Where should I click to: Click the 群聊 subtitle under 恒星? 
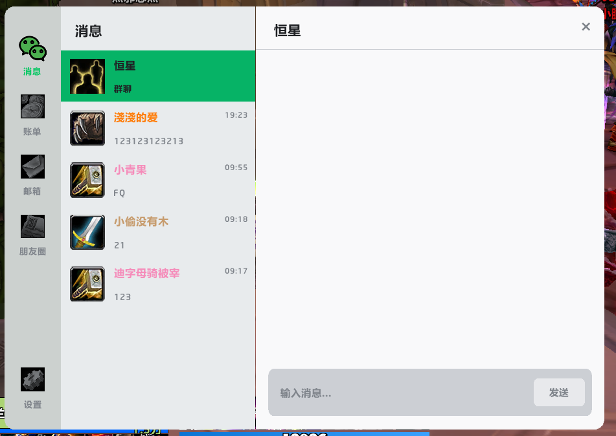point(122,89)
